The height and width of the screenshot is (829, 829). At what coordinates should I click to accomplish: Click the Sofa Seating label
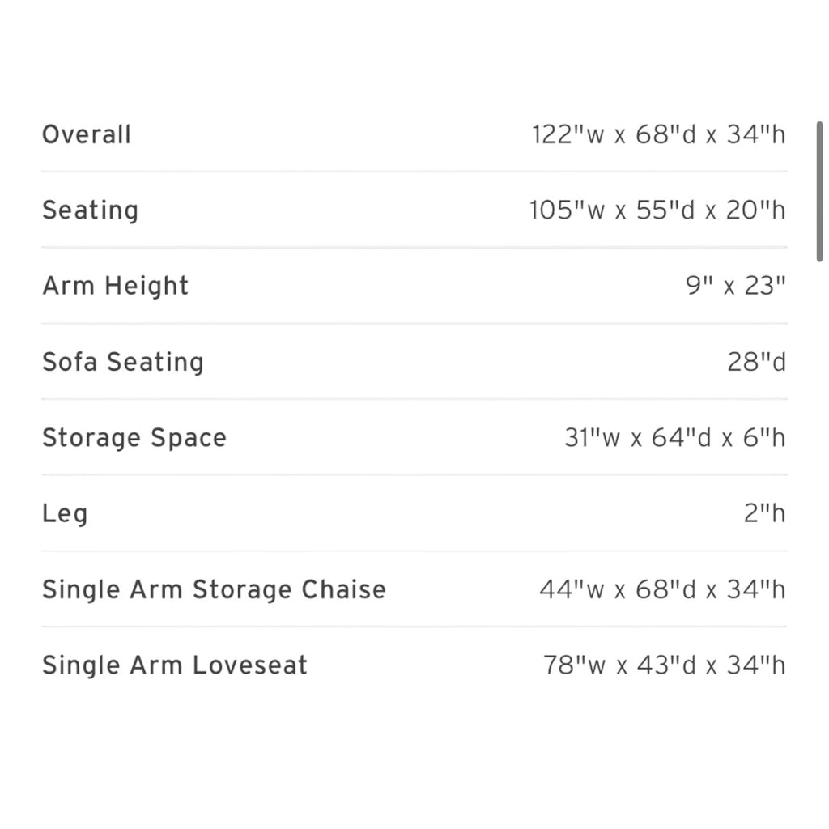(123, 362)
